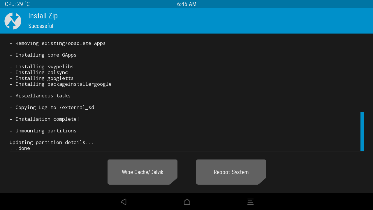Click the 'Installing googletts' log line
Viewport: 373px width, 210px height.
coord(42,78)
